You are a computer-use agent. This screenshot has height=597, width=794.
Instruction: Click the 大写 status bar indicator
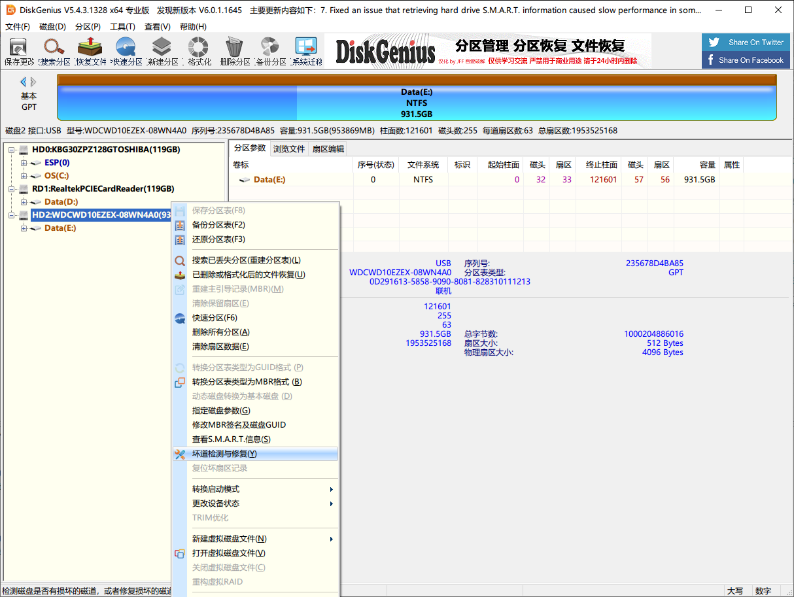click(x=734, y=591)
